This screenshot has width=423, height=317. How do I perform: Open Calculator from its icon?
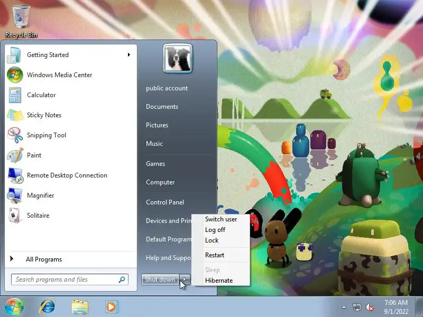coord(15,95)
